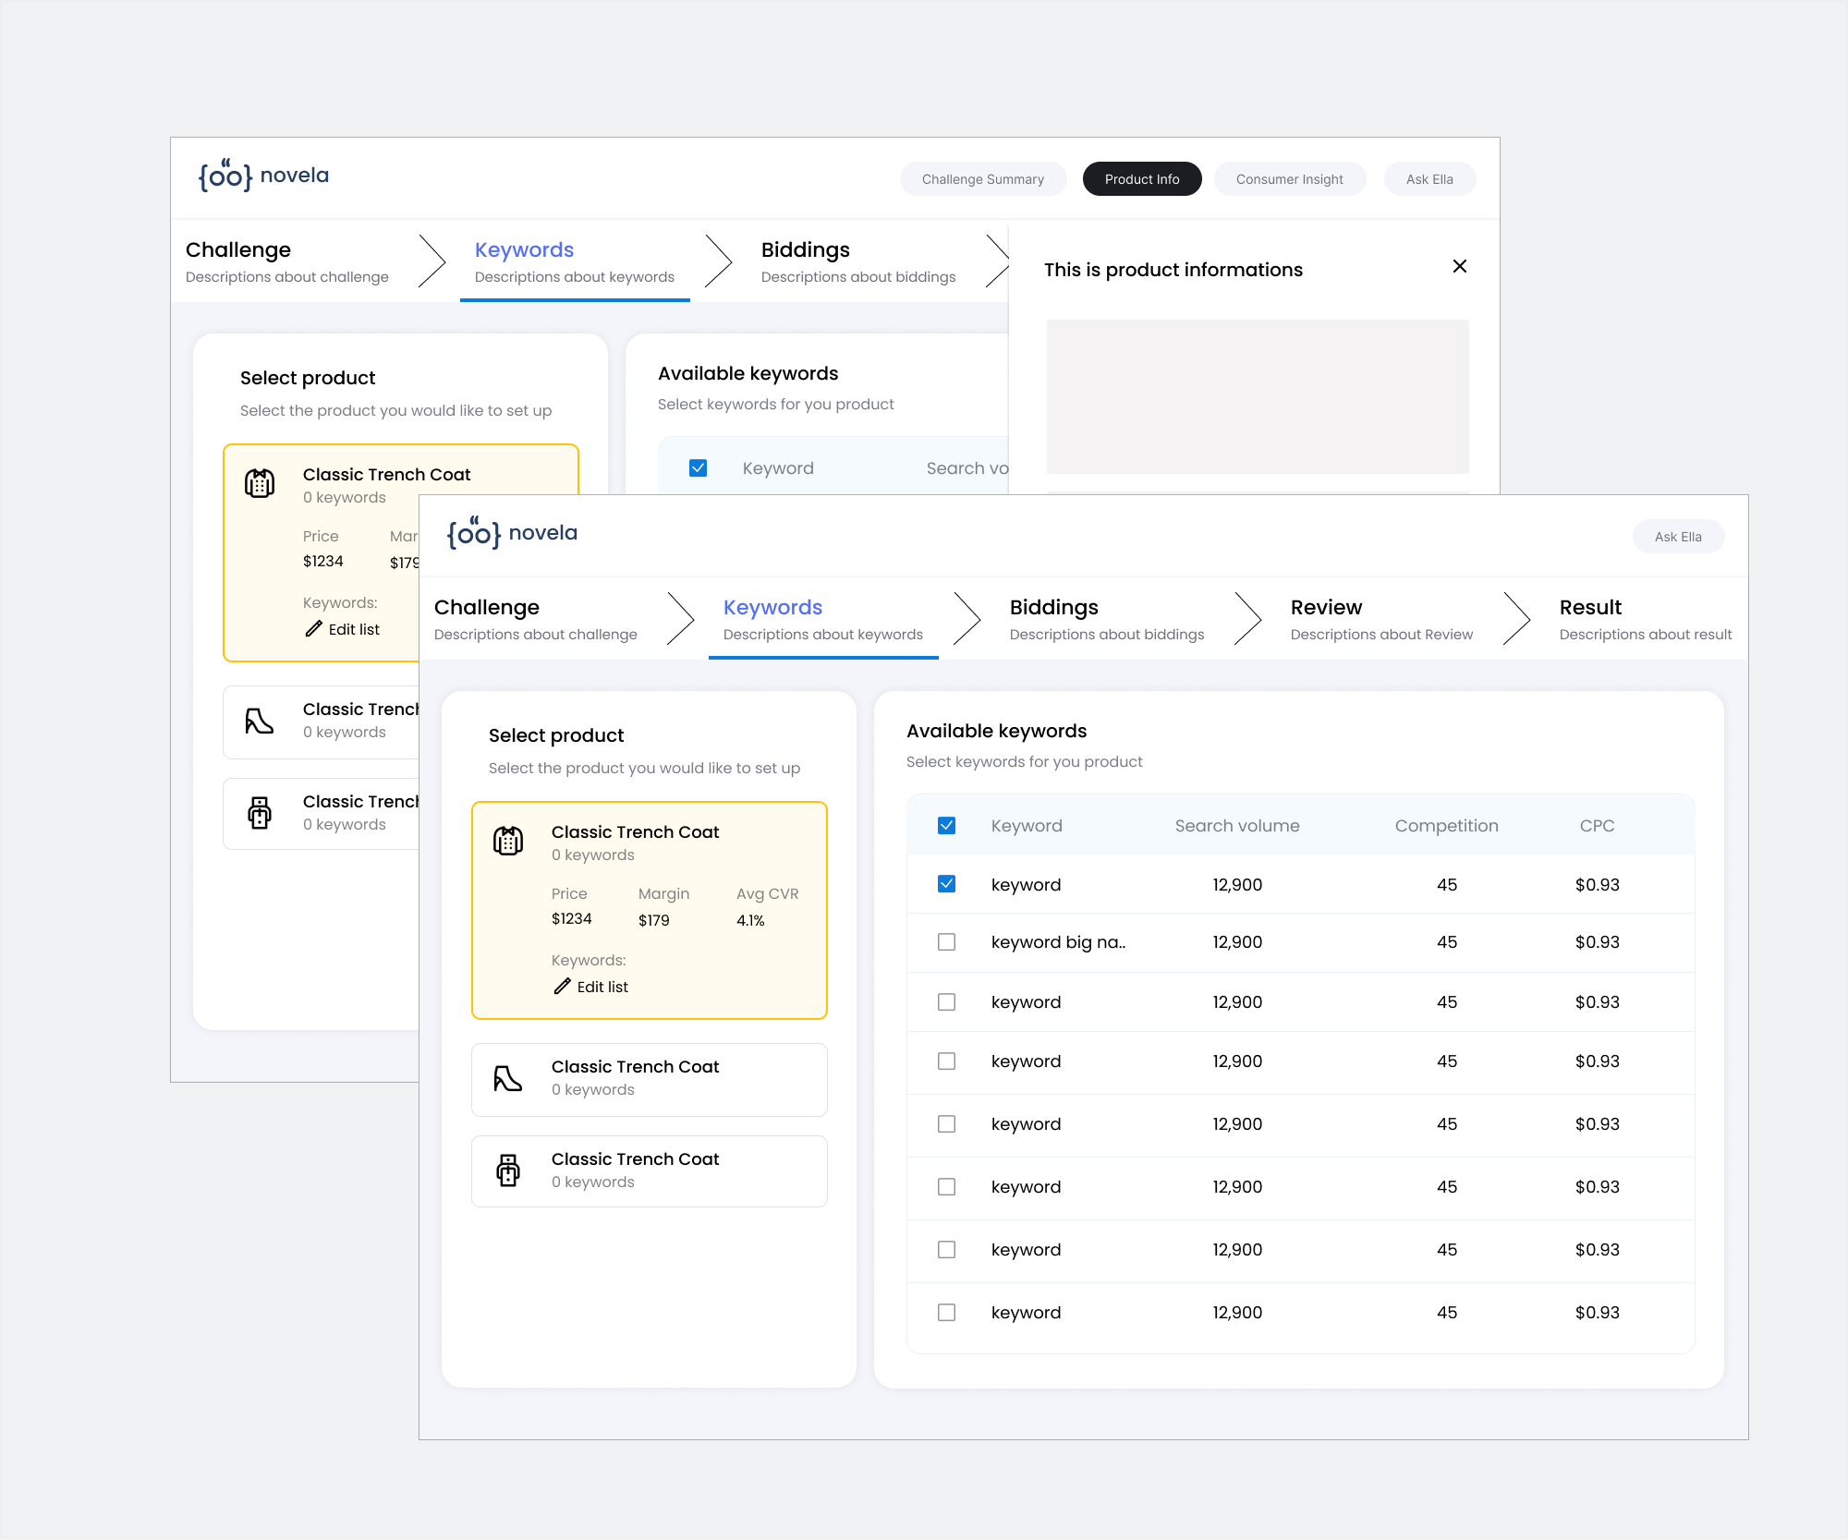Check the seventh keyword row checkbox
The width and height of the screenshot is (1848, 1540).
946,1250
